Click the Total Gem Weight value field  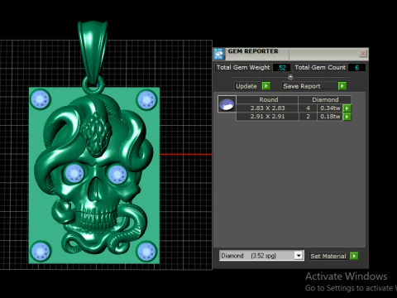point(281,68)
